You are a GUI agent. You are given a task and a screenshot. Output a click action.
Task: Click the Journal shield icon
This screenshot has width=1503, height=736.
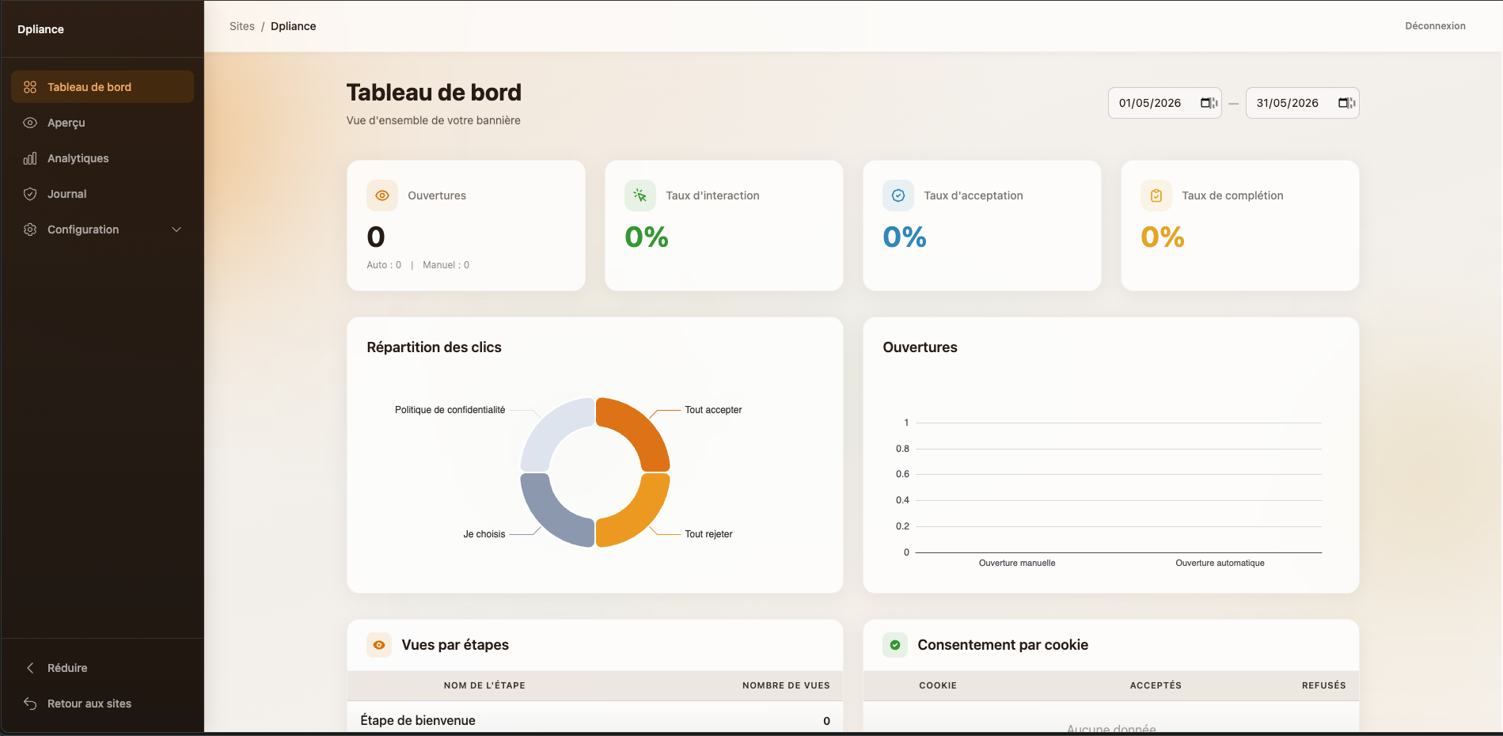(30, 194)
